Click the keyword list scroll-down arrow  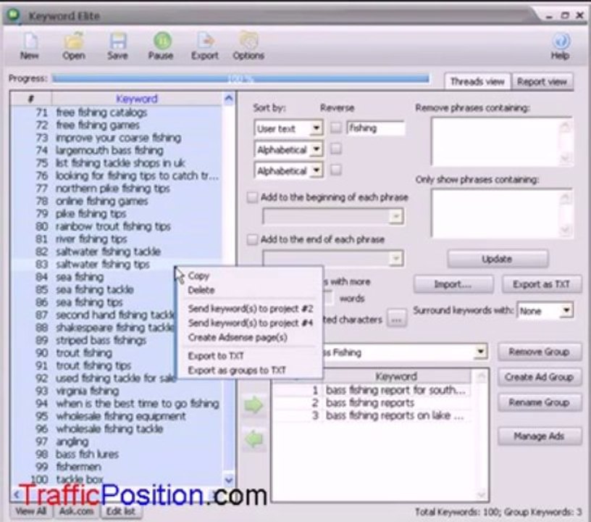point(229,480)
